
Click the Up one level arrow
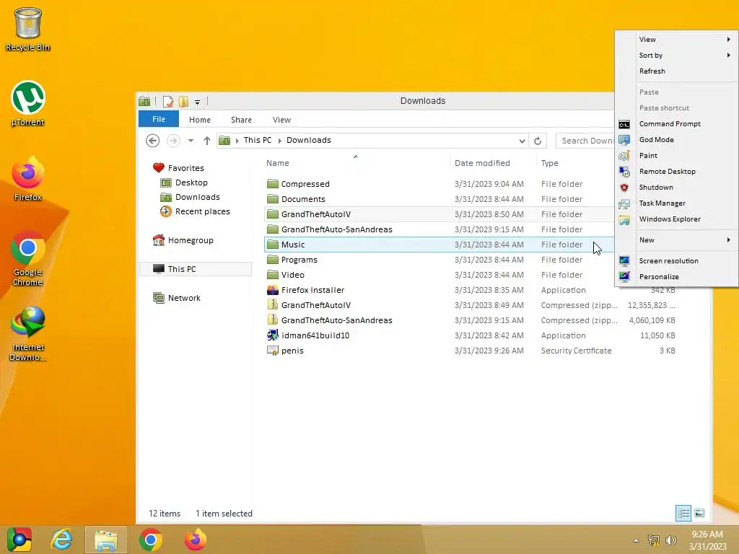coord(207,141)
